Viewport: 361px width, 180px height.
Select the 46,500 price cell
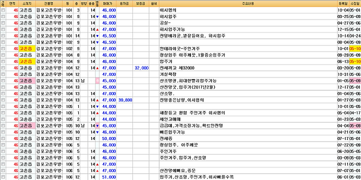108,42
